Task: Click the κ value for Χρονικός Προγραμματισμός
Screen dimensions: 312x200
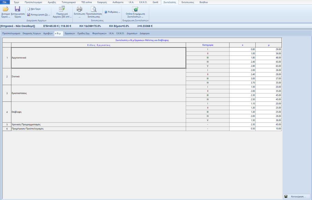Action: 242,125
